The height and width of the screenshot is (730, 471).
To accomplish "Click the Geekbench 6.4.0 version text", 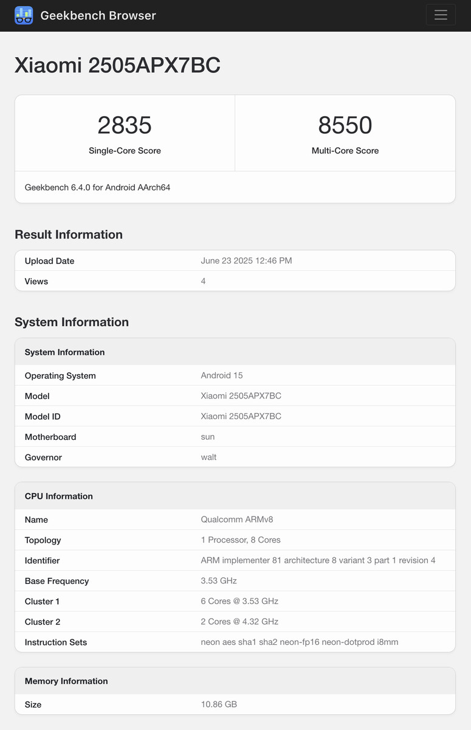I will pyautogui.click(x=97, y=187).
